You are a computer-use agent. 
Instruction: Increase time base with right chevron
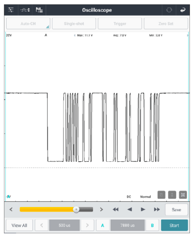[87, 225]
